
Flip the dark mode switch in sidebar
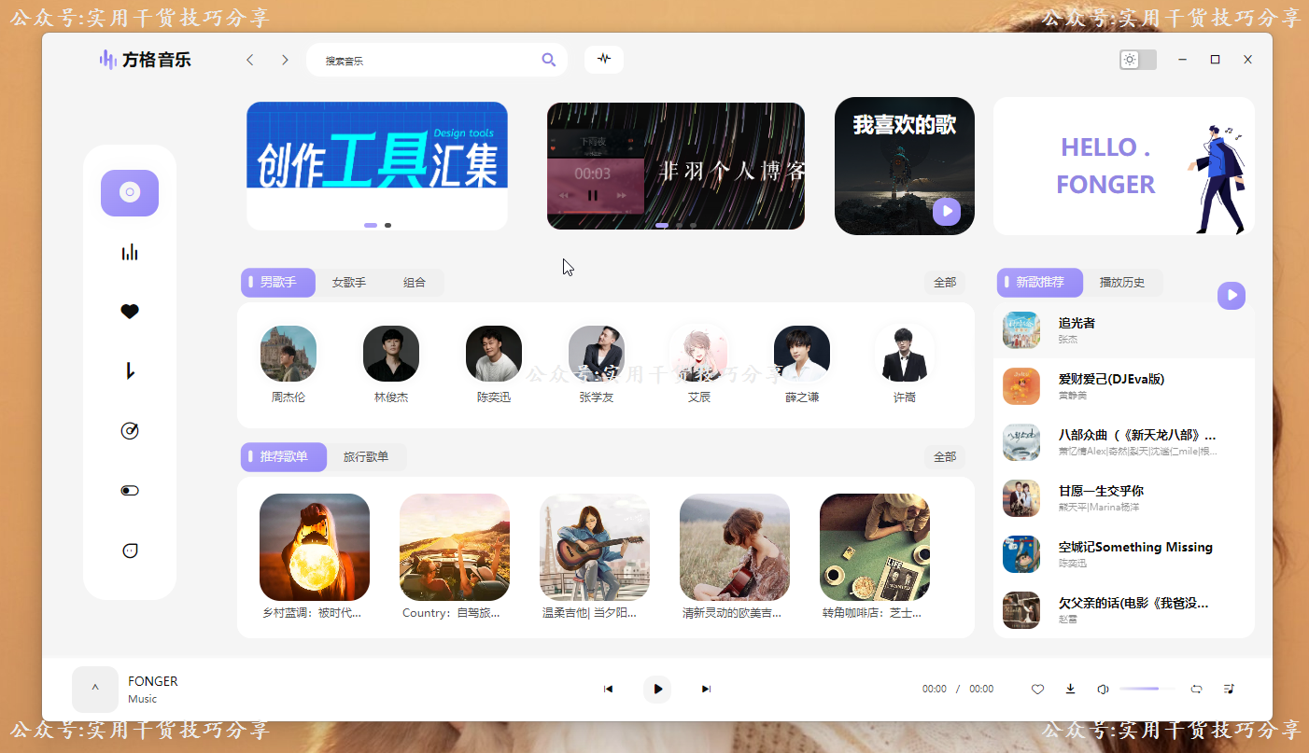click(130, 490)
